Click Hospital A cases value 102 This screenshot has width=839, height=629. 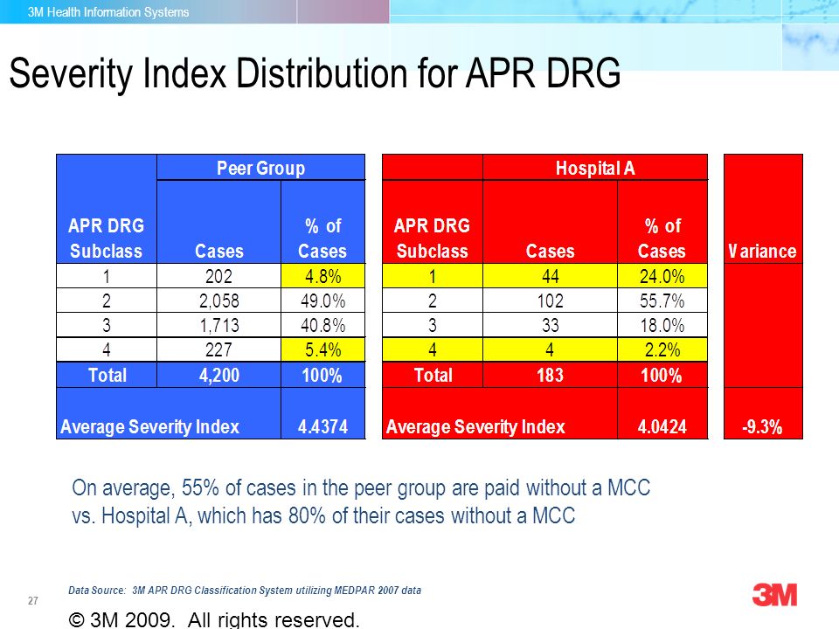550,301
